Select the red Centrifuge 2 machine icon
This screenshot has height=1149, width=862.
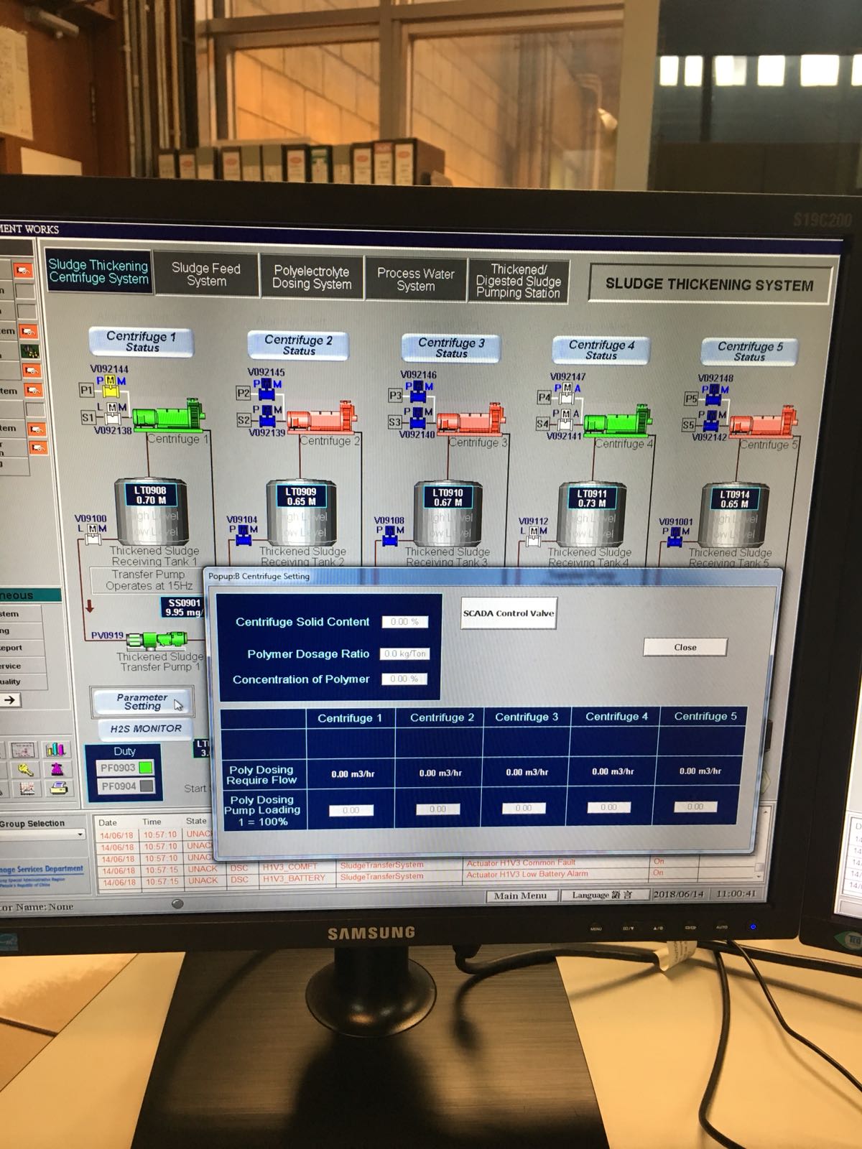click(321, 417)
